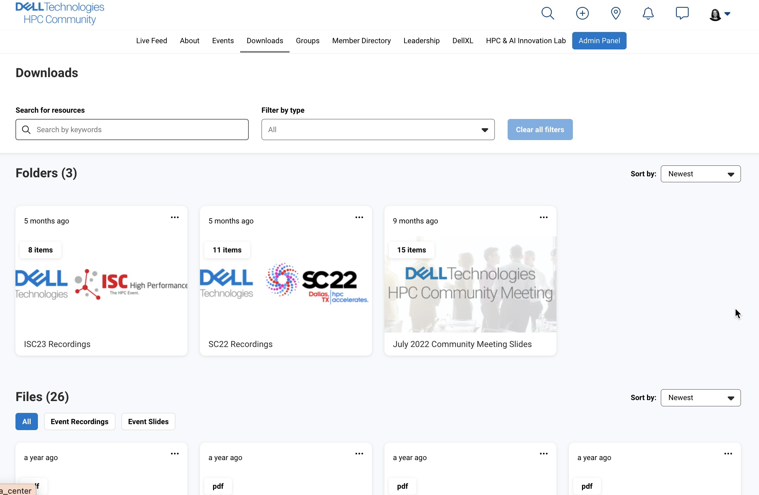Select the All files filter chip
The width and height of the screenshot is (759, 495).
pos(27,422)
